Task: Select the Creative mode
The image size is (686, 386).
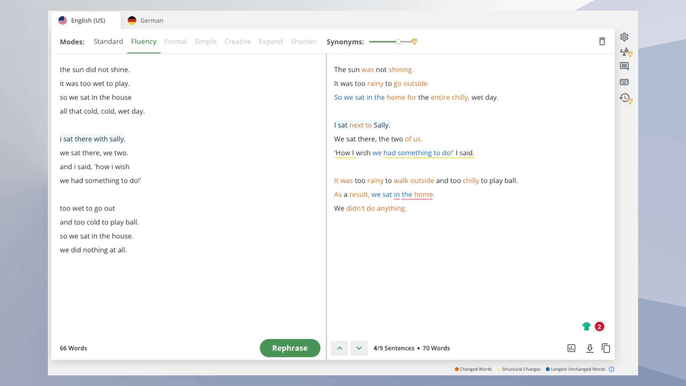Action: point(238,41)
